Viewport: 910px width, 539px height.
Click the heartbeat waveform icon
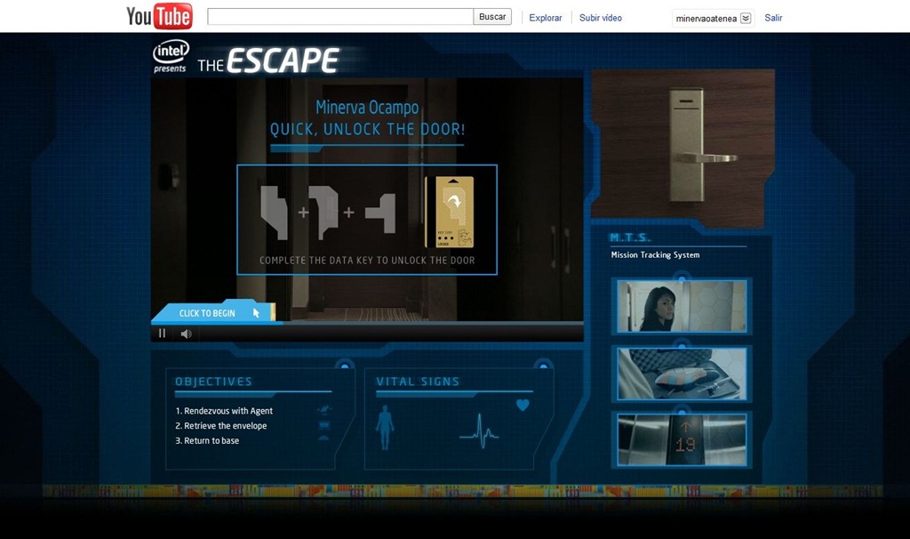tap(479, 429)
